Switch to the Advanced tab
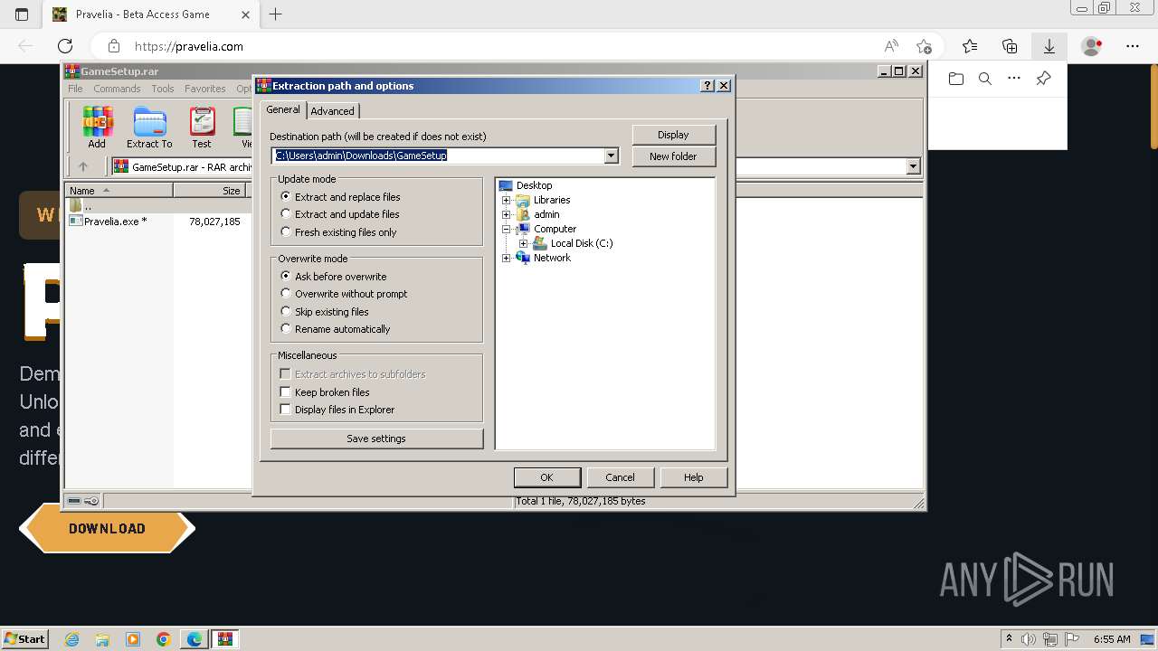 click(x=333, y=111)
